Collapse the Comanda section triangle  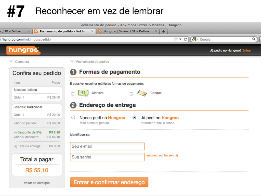tap(11, 62)
